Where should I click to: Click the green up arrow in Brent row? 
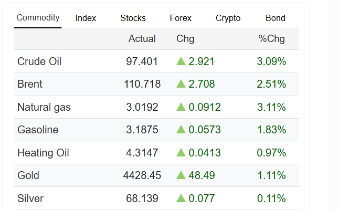point(182,84)
